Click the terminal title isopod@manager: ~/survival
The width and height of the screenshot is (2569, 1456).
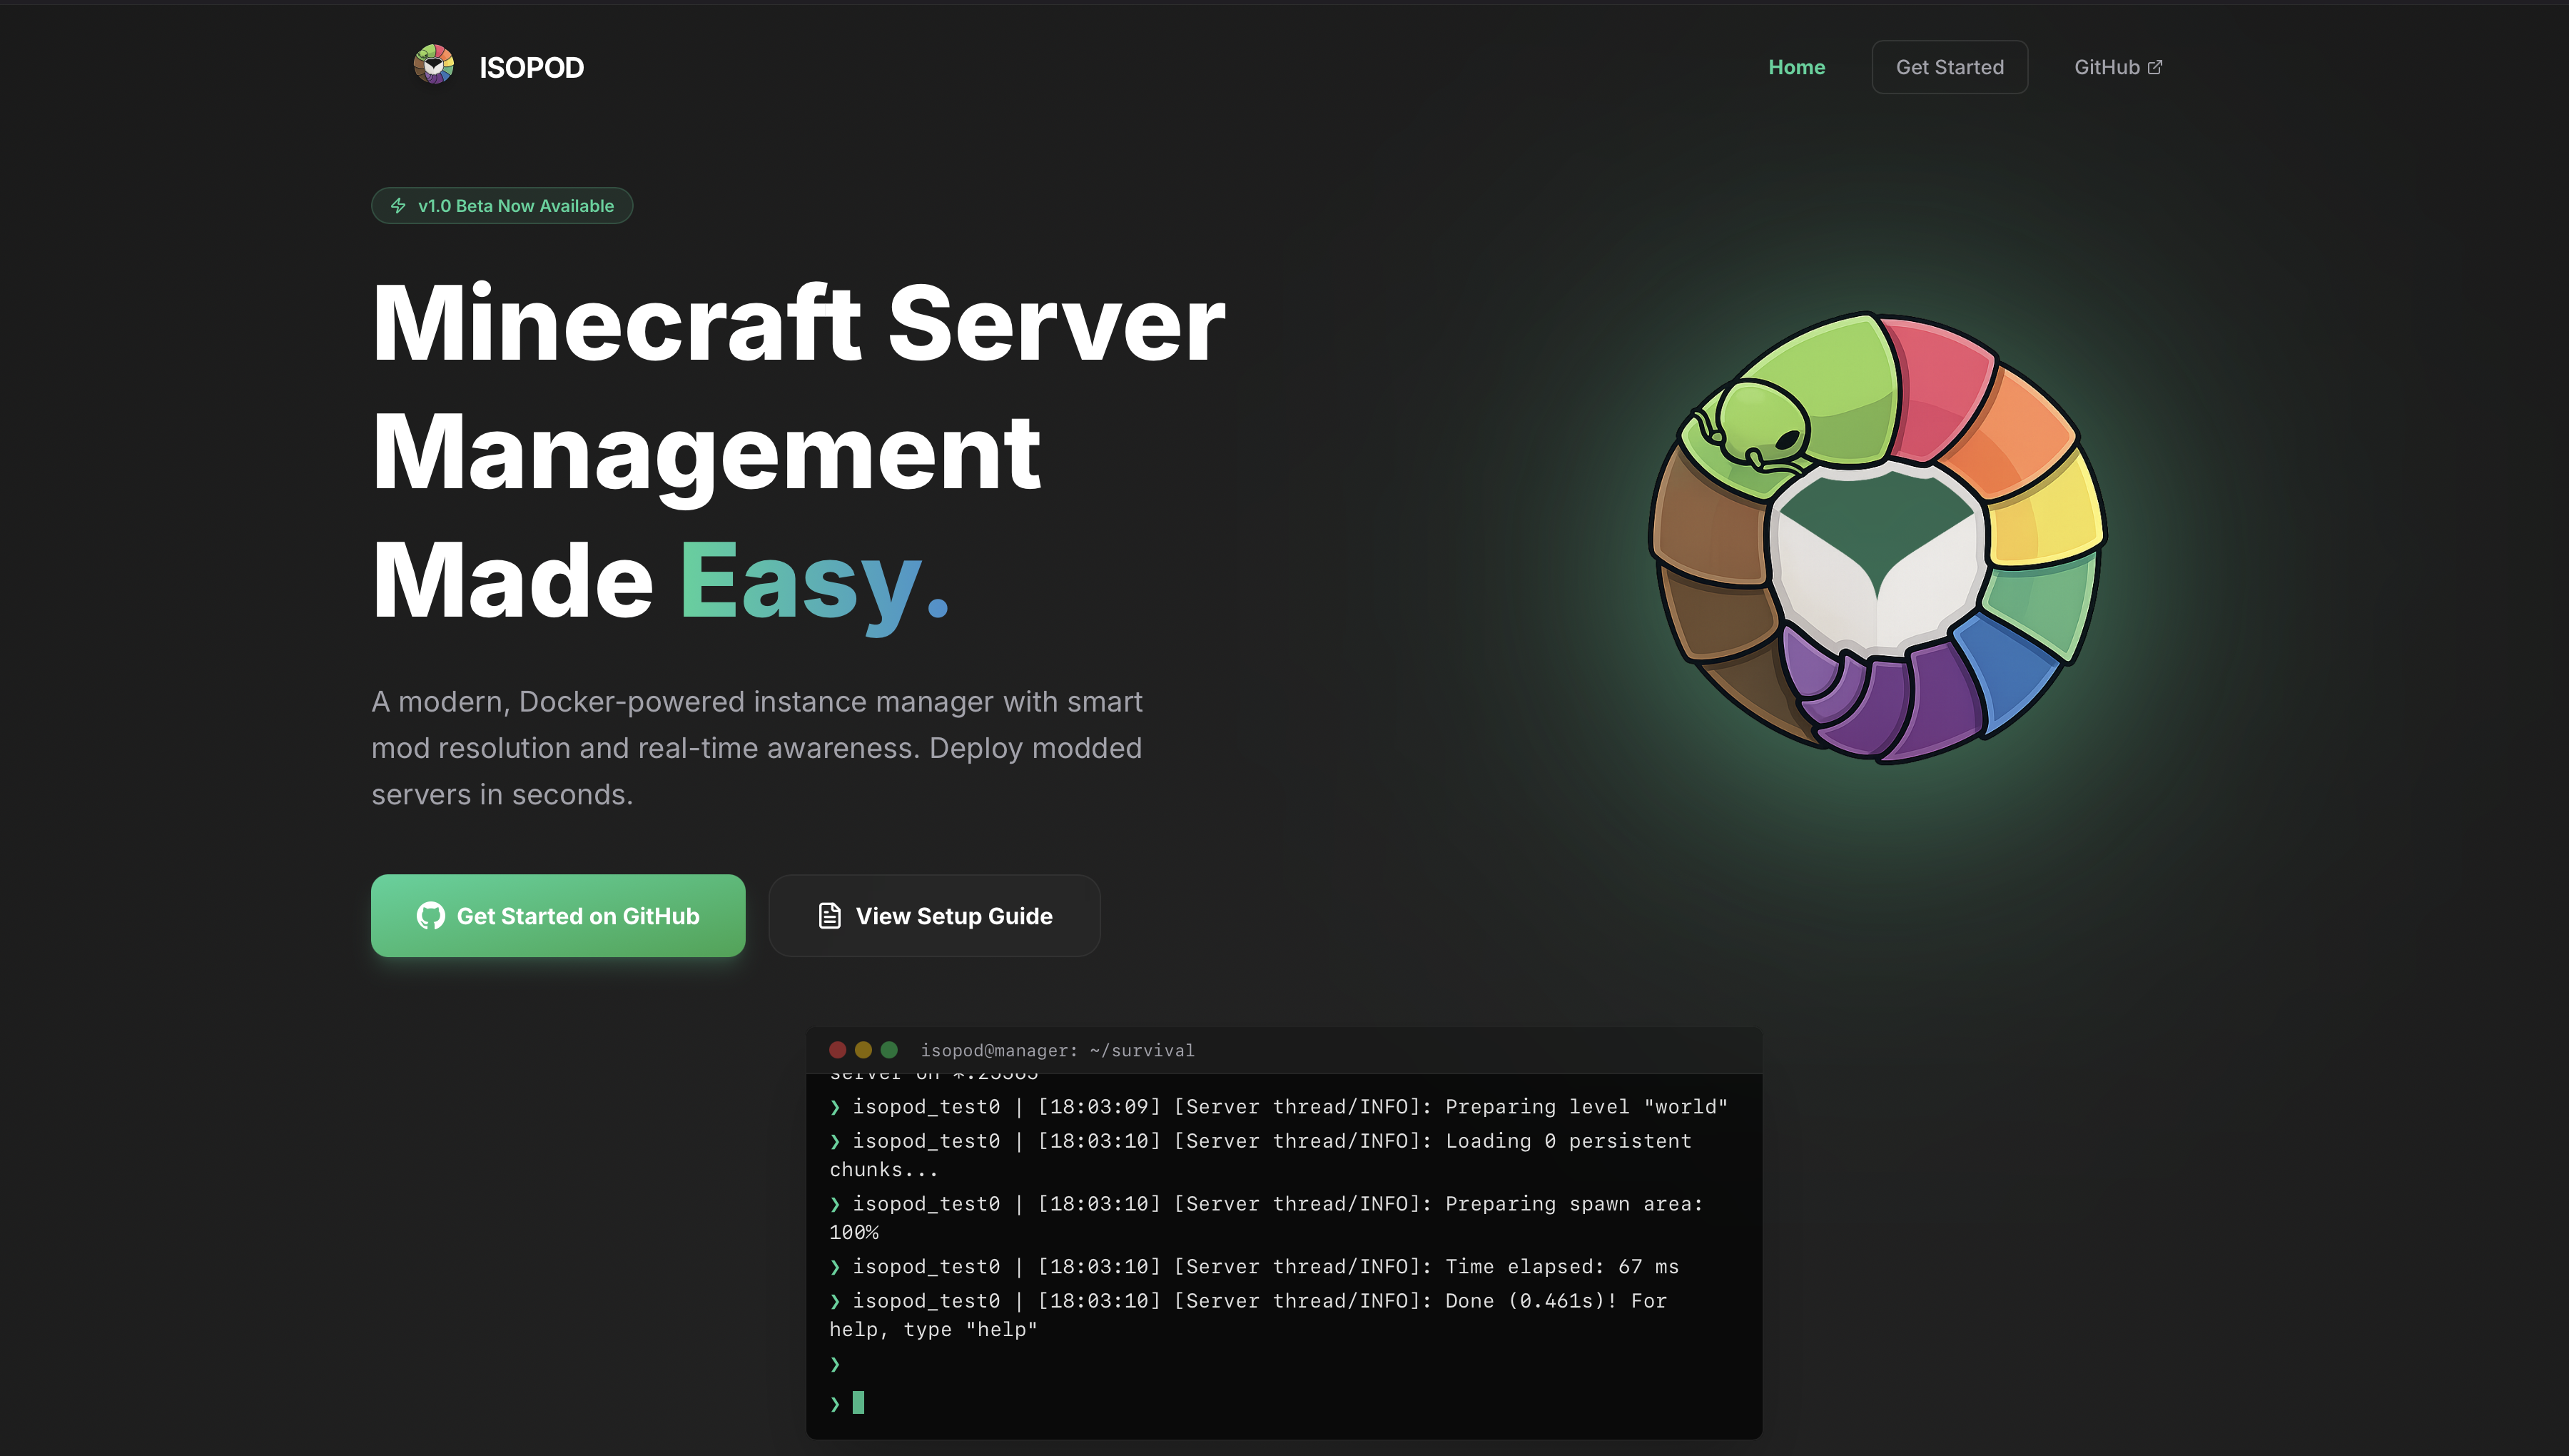[x=1057, y=1050]
